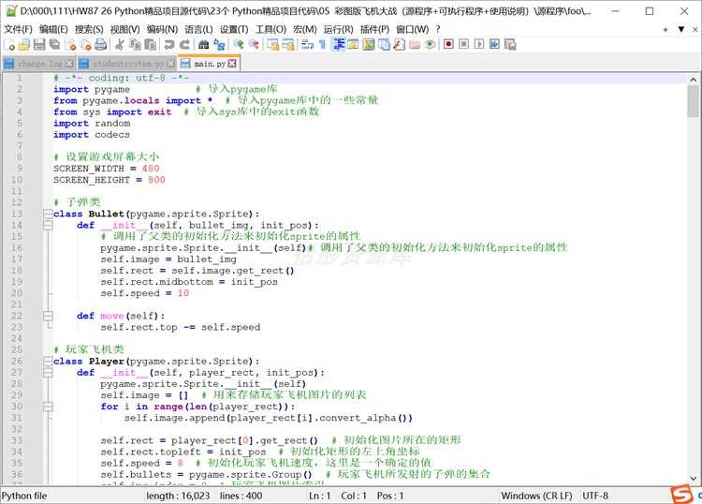This screenshot has width=702, height=504.
Task: Click the UTF-8 encoding in status bar
Action: [x=595, y=496]
